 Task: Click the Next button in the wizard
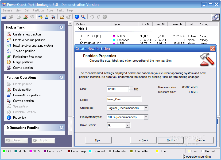click(170, 140)
